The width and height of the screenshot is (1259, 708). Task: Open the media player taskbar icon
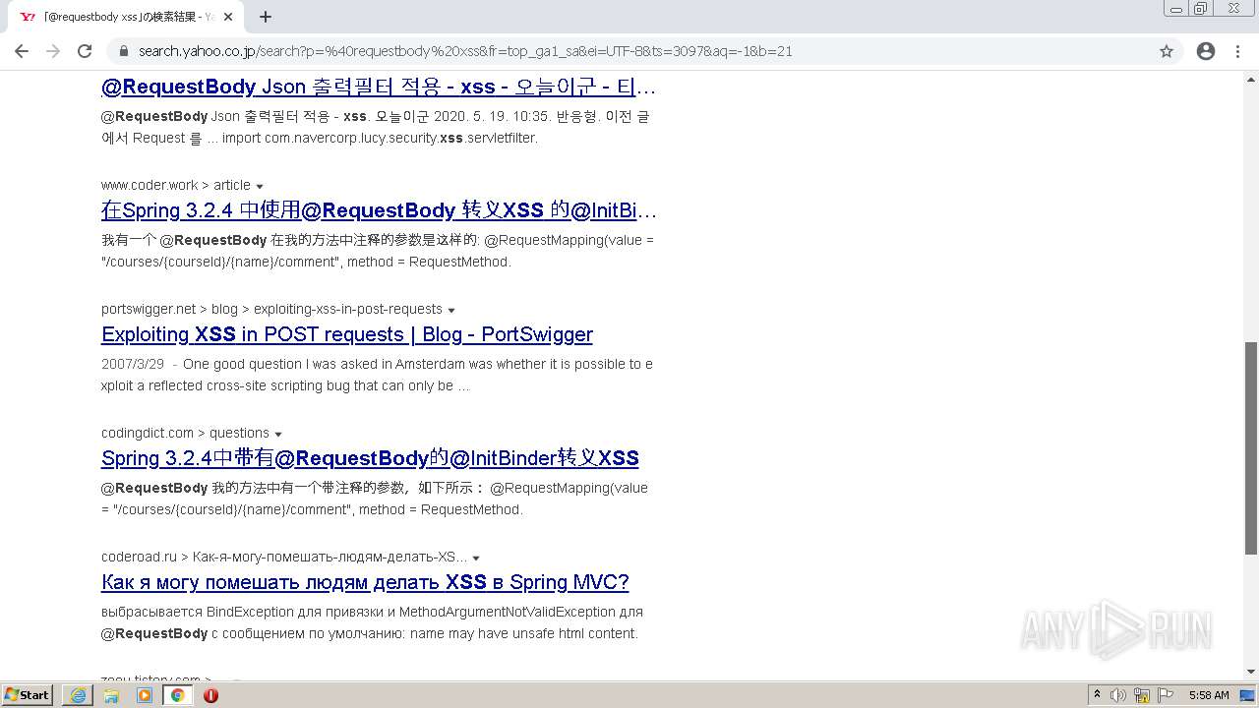coord(145,695)
